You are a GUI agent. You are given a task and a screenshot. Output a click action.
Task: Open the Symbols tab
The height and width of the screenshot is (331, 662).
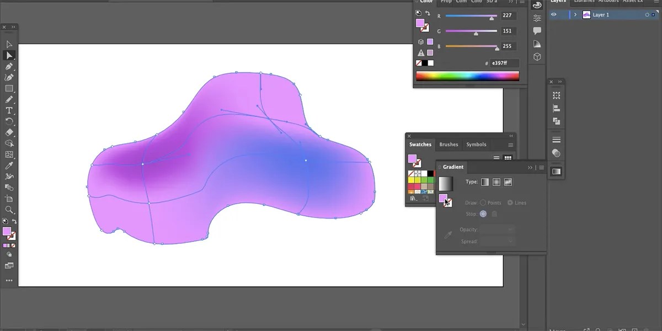476,144
